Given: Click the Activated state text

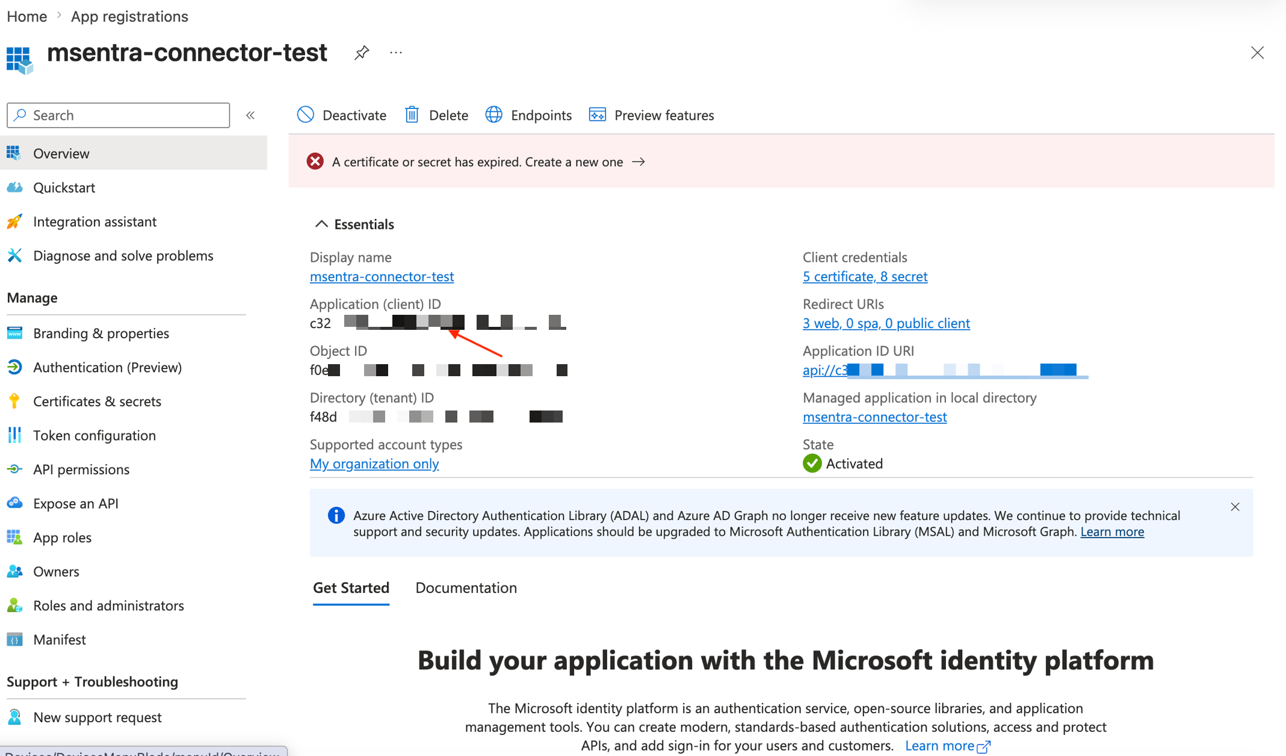Looking at the screenshot, I should [x=855, y=463].
